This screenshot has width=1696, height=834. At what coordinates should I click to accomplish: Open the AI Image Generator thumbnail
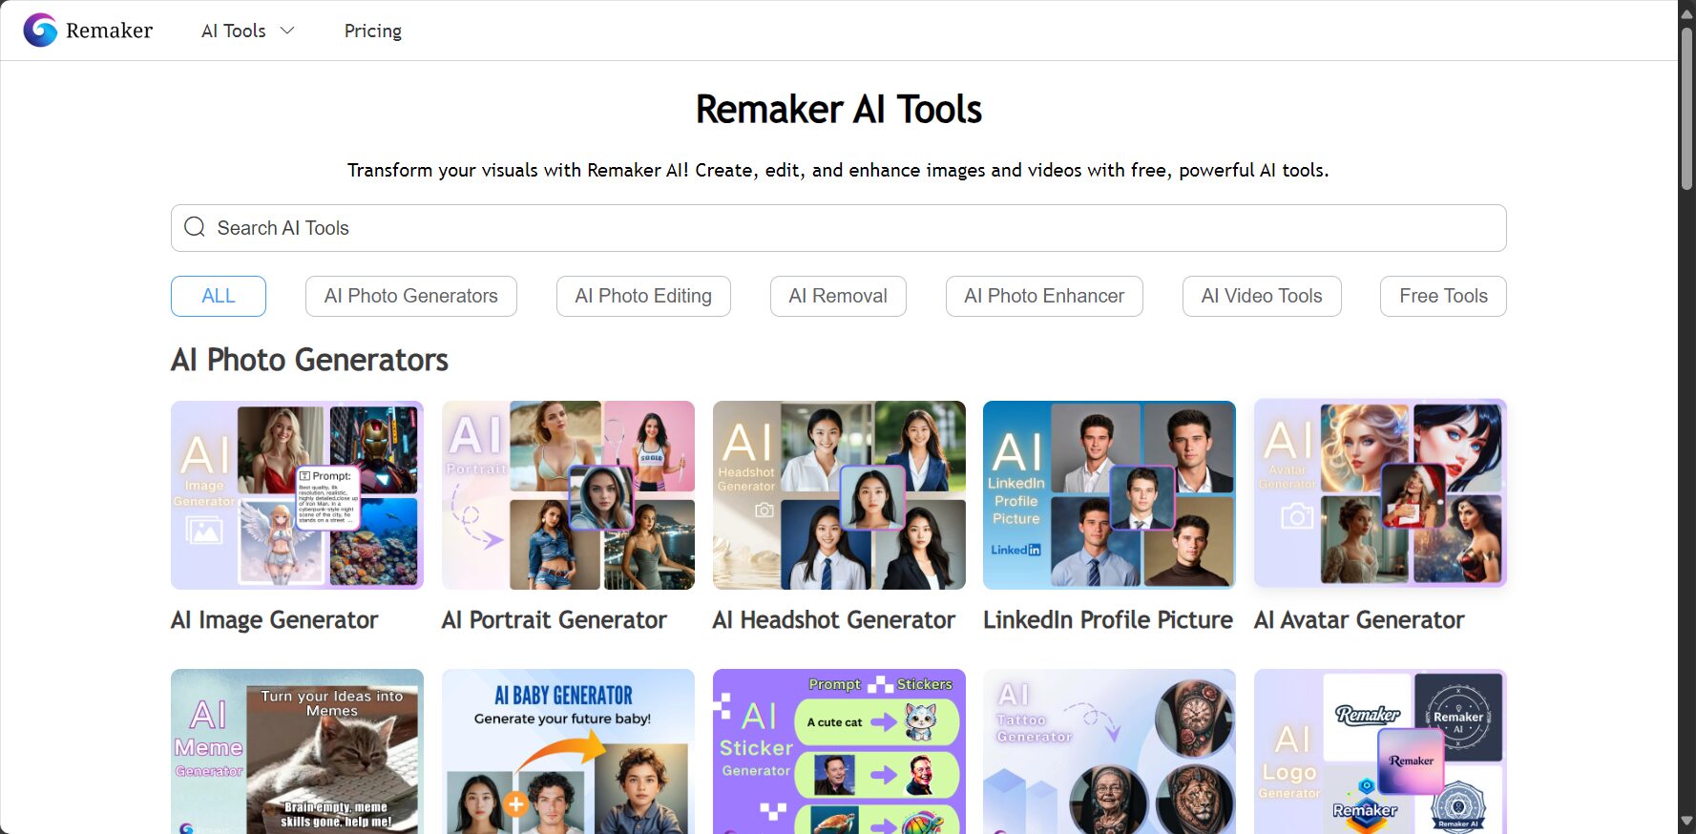(297, 494)
